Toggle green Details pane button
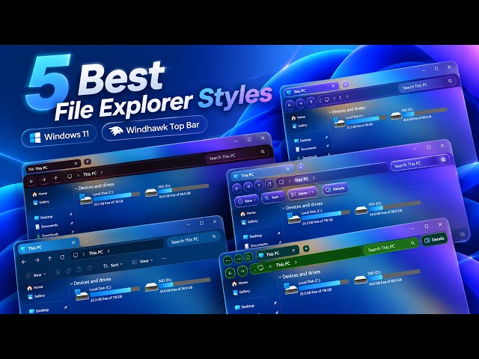 point(434,239)
